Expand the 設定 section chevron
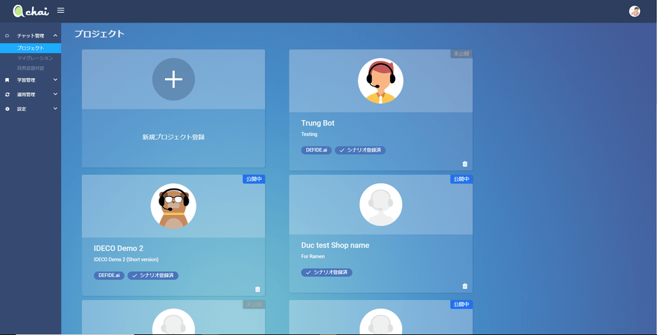This screenshot has height=335, width=657. point(55,109)
